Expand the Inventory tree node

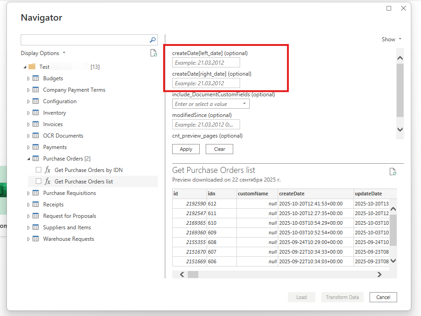coord(28,113)
